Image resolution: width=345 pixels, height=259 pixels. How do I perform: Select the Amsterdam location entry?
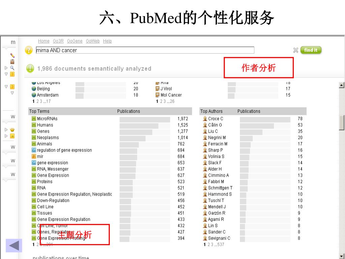(x=48, y=95)
